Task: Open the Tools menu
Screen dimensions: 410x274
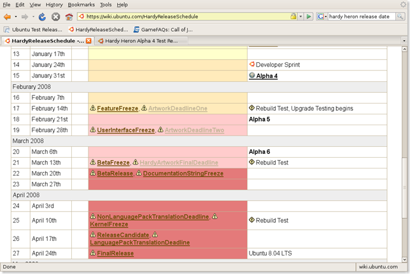Action: [106, 4]
